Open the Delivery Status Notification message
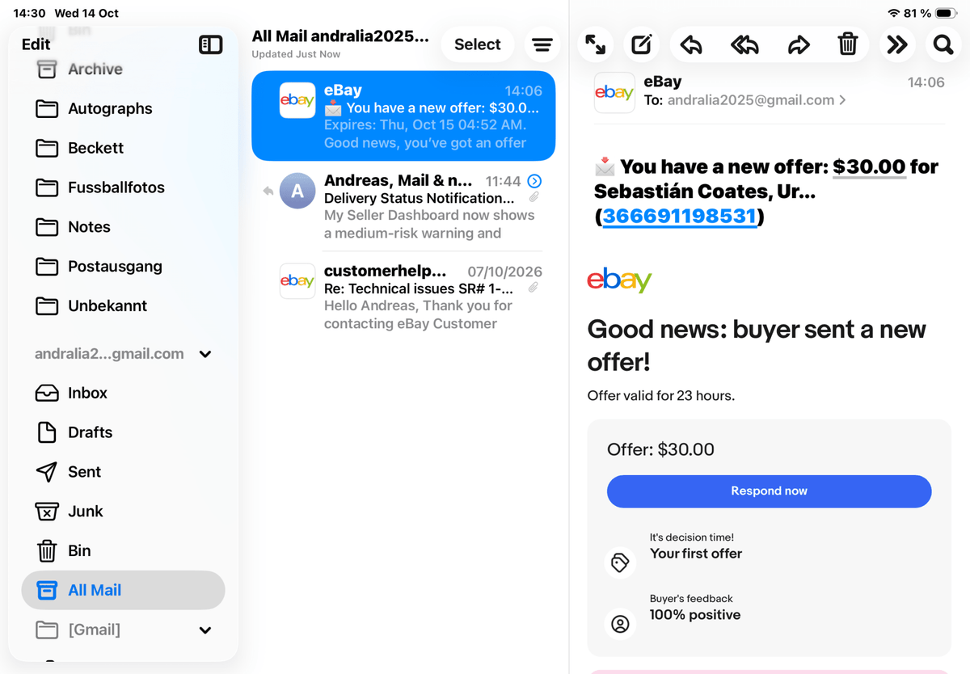The width and height of the screenshot is (970, 674). click(403, 206)
